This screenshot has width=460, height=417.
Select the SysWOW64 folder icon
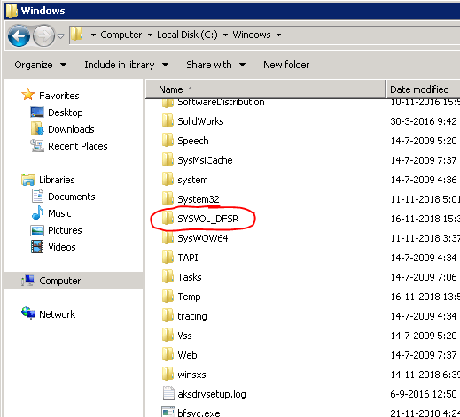click(168, 238)
